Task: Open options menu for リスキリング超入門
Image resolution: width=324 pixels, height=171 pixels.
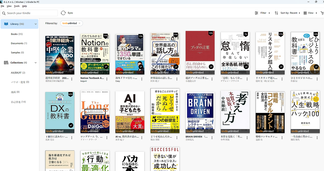Action: click(x=282, y=79)
